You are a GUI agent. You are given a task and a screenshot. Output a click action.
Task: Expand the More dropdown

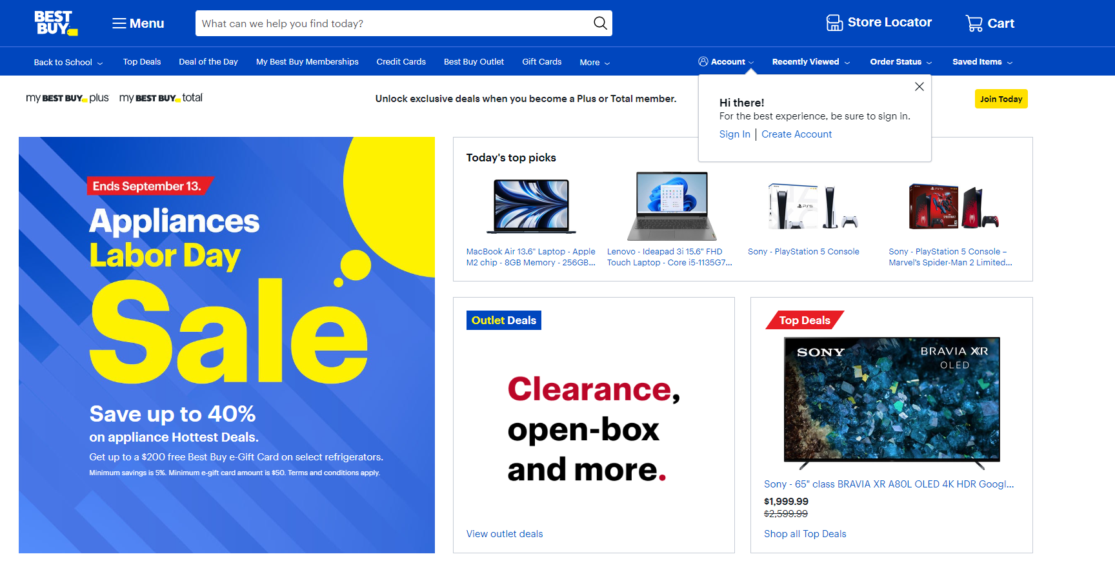pos(595,63)
